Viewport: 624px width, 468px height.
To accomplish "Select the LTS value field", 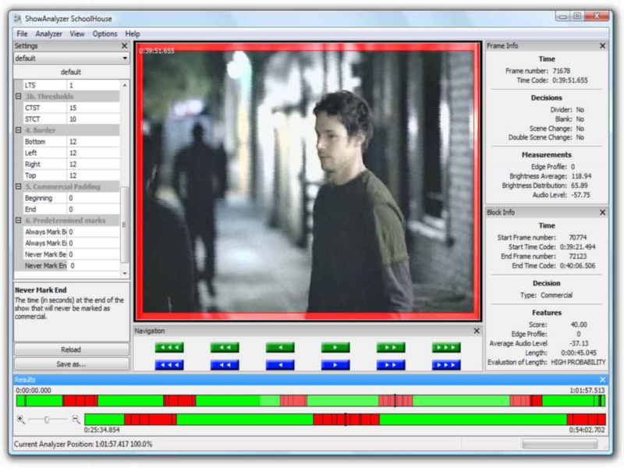I will click(93, 85).
